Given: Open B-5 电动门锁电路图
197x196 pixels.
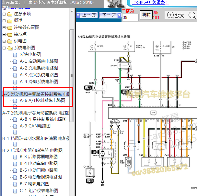Looking at the screenshot, I should 39,170.
